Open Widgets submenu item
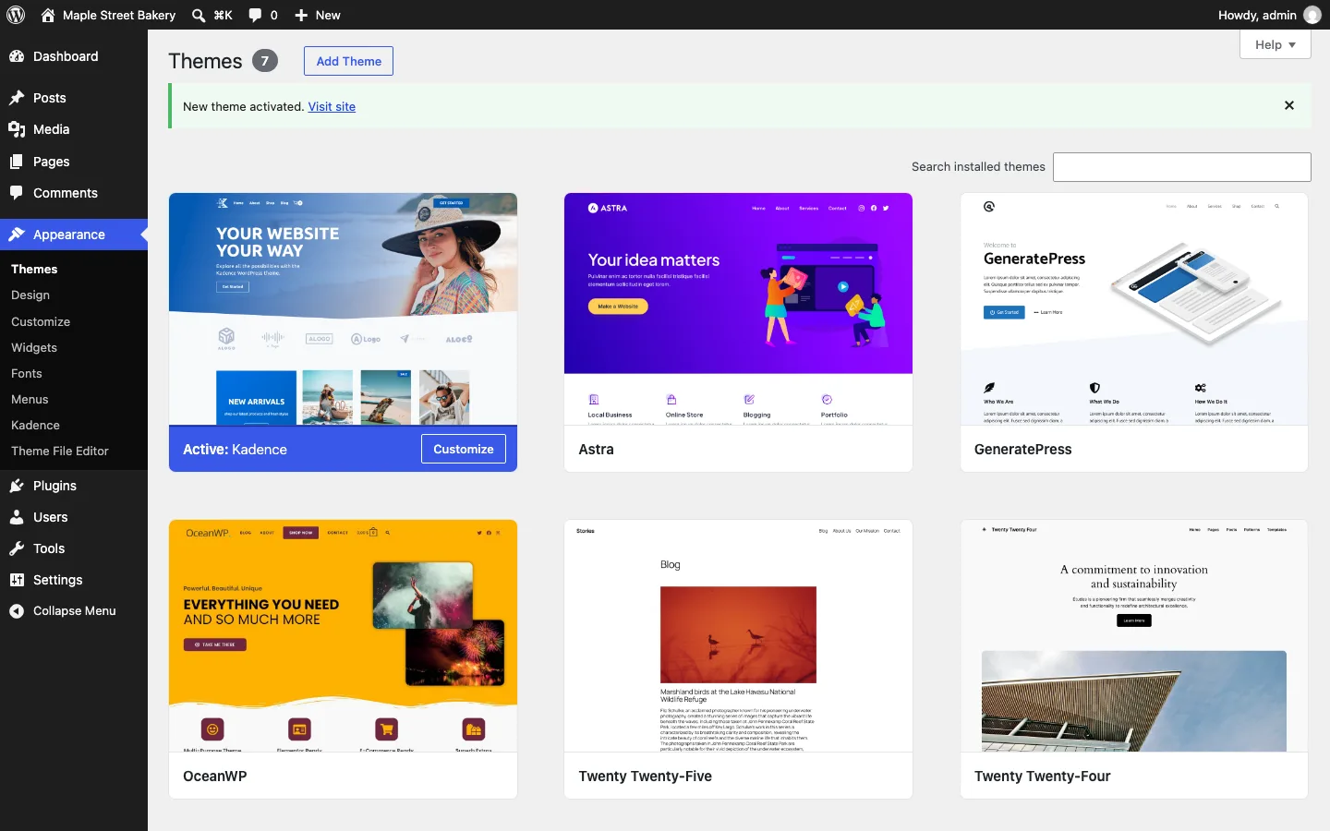 point(34,347)
